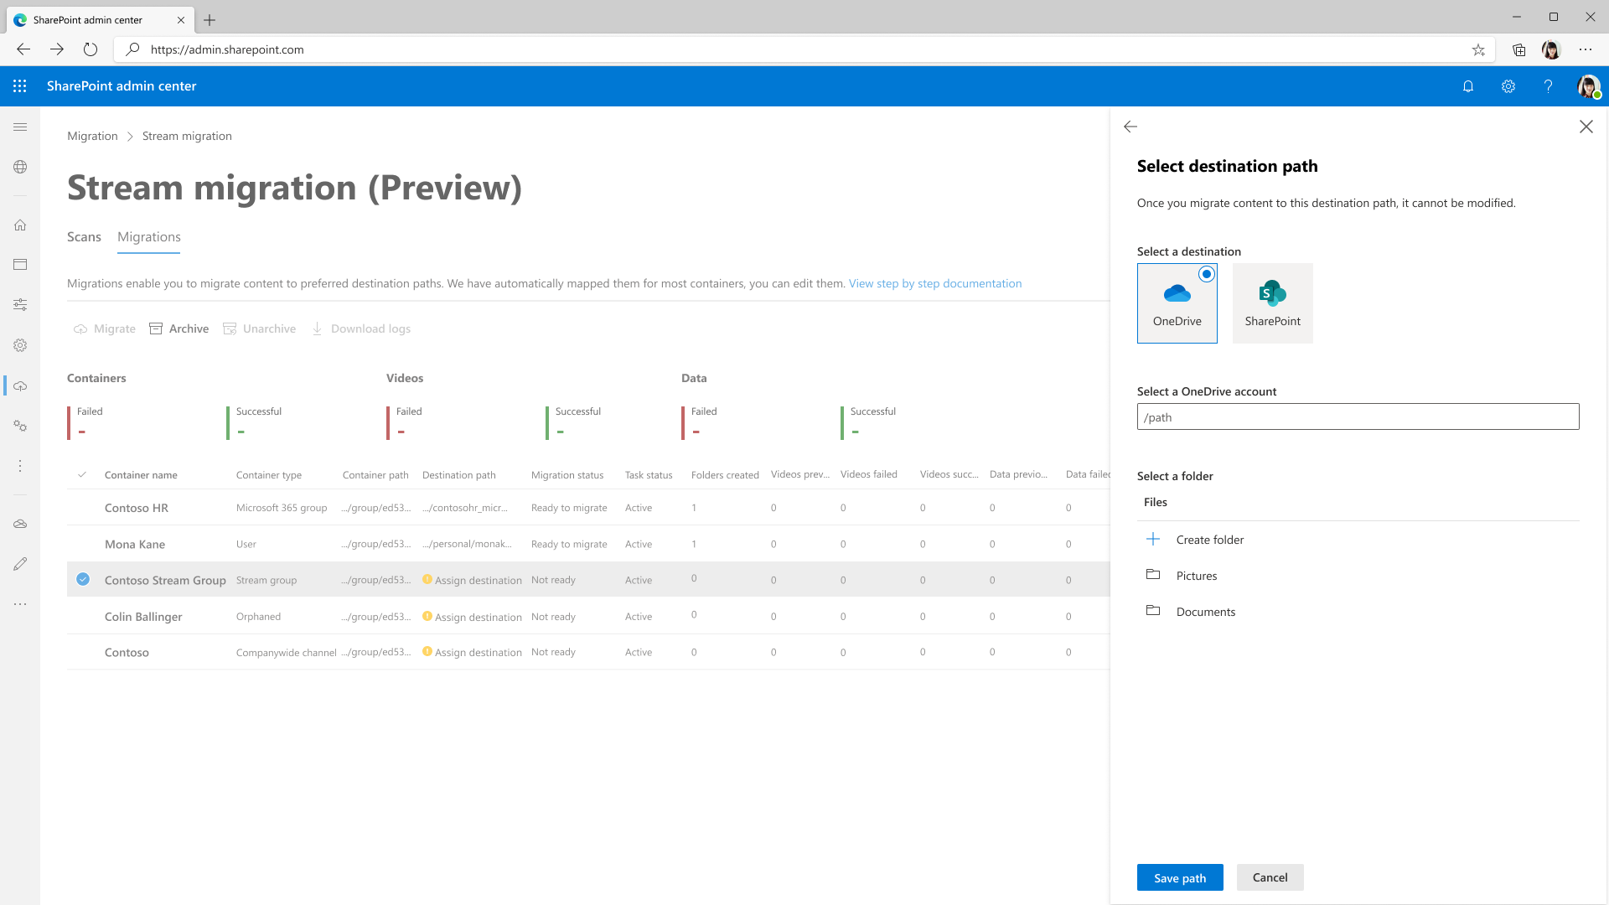Toggle the container row checkbox

(83, 579)
